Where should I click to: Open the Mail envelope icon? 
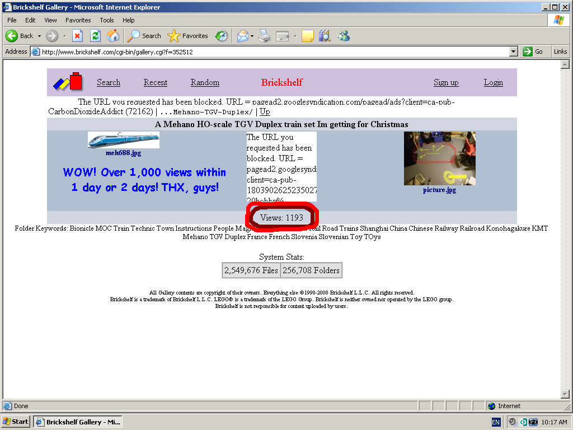243,36
